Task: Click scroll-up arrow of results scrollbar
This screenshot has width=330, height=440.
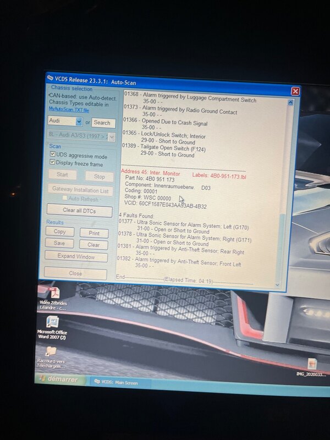Action: (290, 102)
